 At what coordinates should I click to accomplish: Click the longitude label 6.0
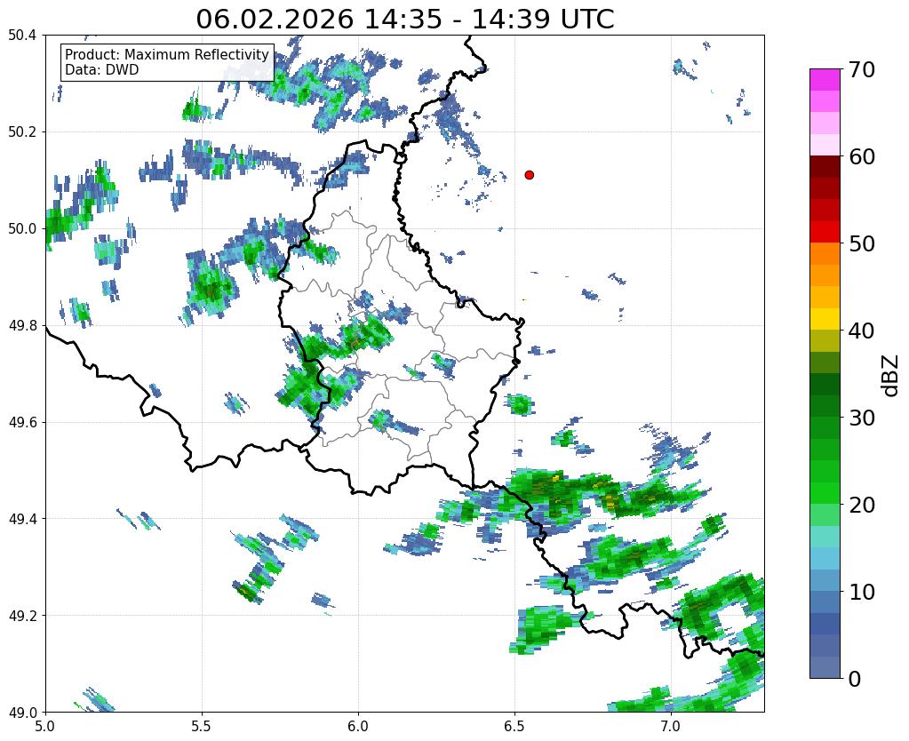(358, 725)
